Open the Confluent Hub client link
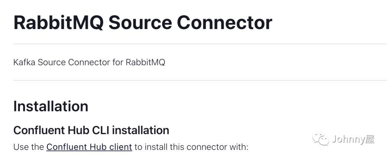Image resolution: width=387 pixels, height=157 pixels. point(89,147)
